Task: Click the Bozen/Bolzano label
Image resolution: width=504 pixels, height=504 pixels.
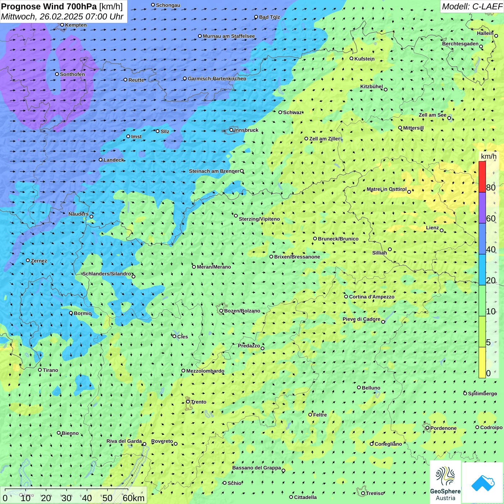Action: tap(242, 311)
